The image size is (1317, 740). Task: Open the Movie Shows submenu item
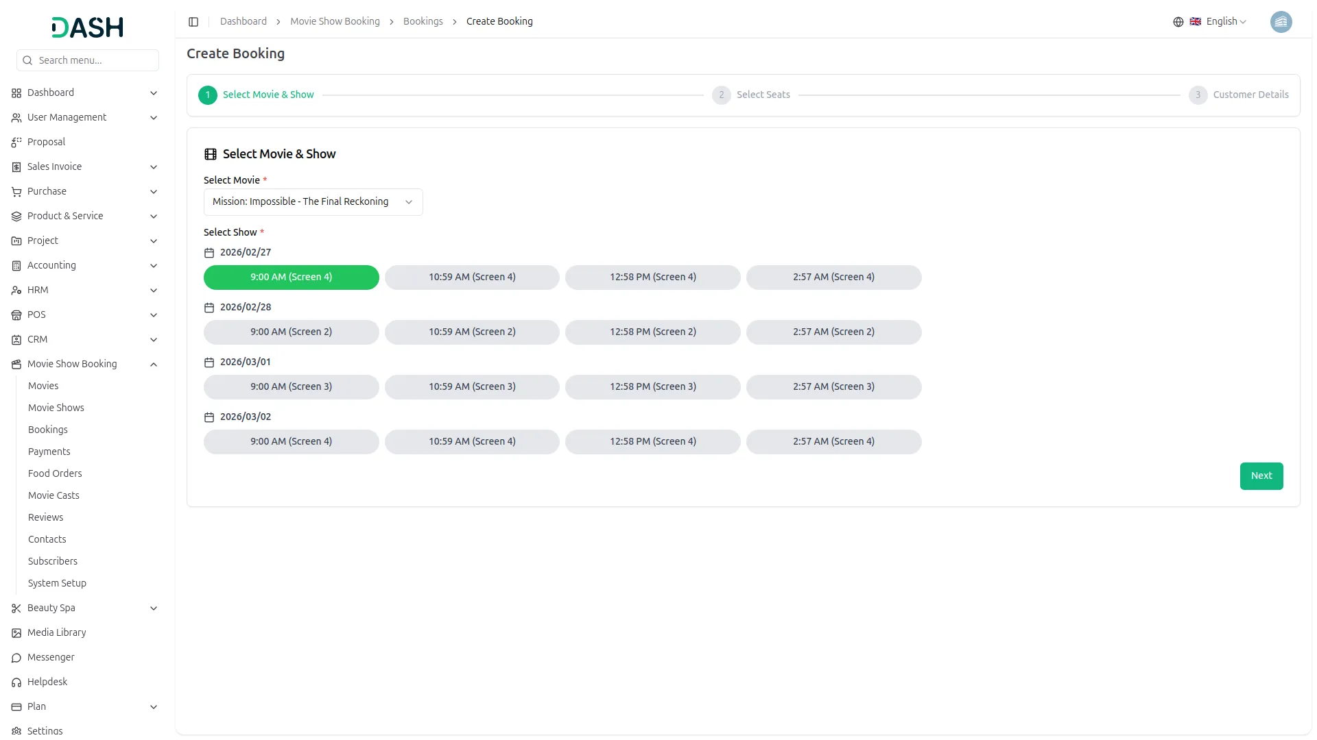click(56, 408)
